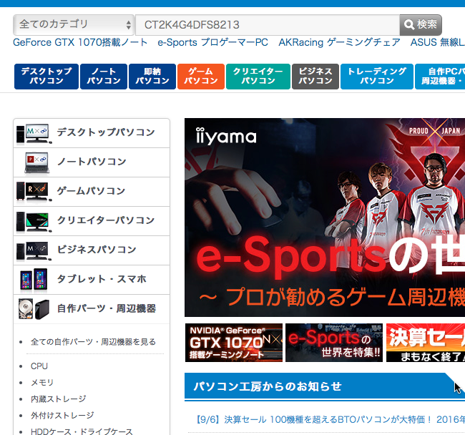Select the orange ゲームパソコン navigation tab

click(x=201, y=77)
